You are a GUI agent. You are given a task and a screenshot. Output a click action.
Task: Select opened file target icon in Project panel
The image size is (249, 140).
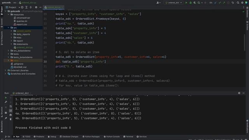(22, 7)
